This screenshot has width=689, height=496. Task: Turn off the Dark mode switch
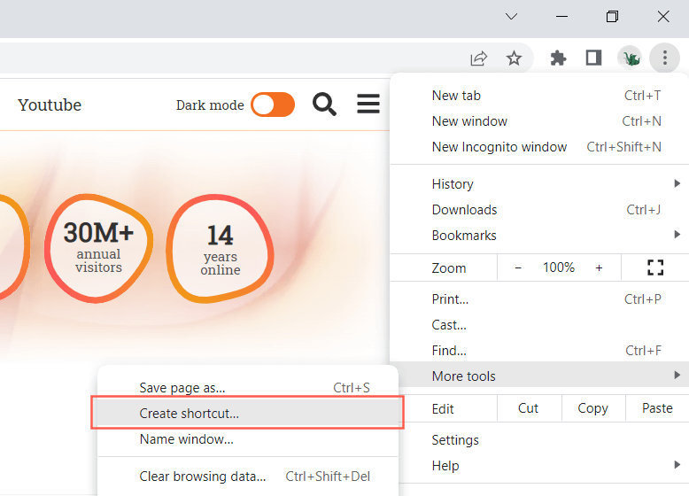pyautogui.click(x=273, y=105)
